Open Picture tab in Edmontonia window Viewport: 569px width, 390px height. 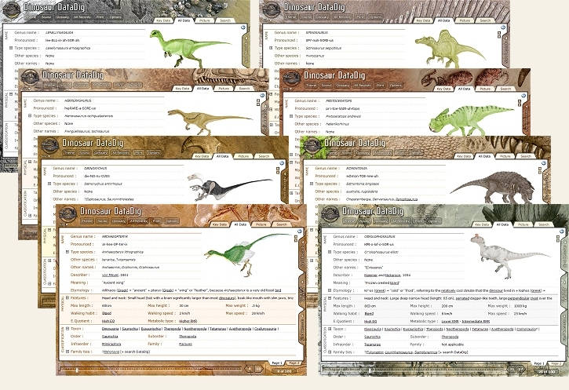pos(505,156)
